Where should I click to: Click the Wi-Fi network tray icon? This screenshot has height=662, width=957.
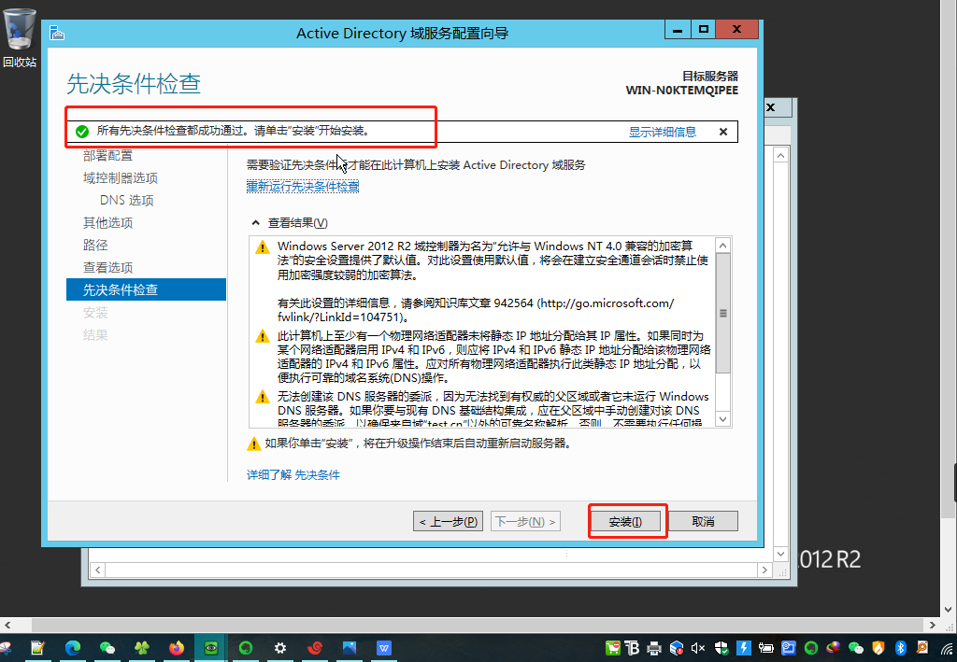coord(948,649)
